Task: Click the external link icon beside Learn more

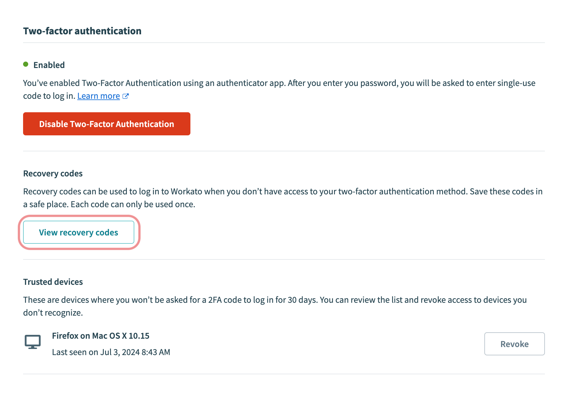Action: point(126,96)
